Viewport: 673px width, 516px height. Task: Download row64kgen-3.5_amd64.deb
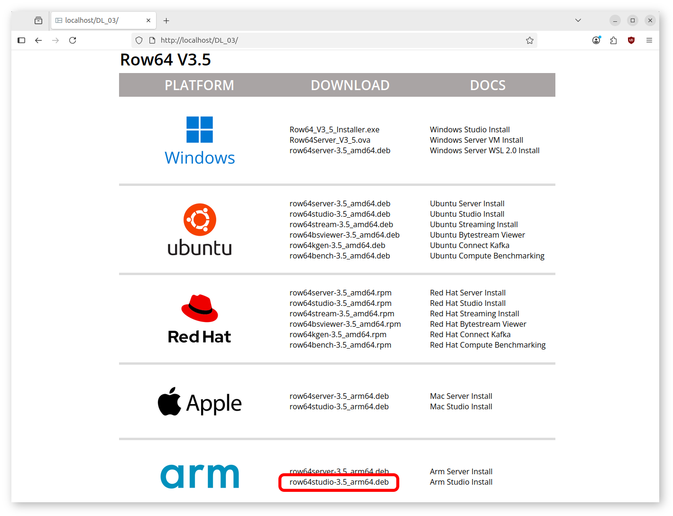click(x=337, y=245)
